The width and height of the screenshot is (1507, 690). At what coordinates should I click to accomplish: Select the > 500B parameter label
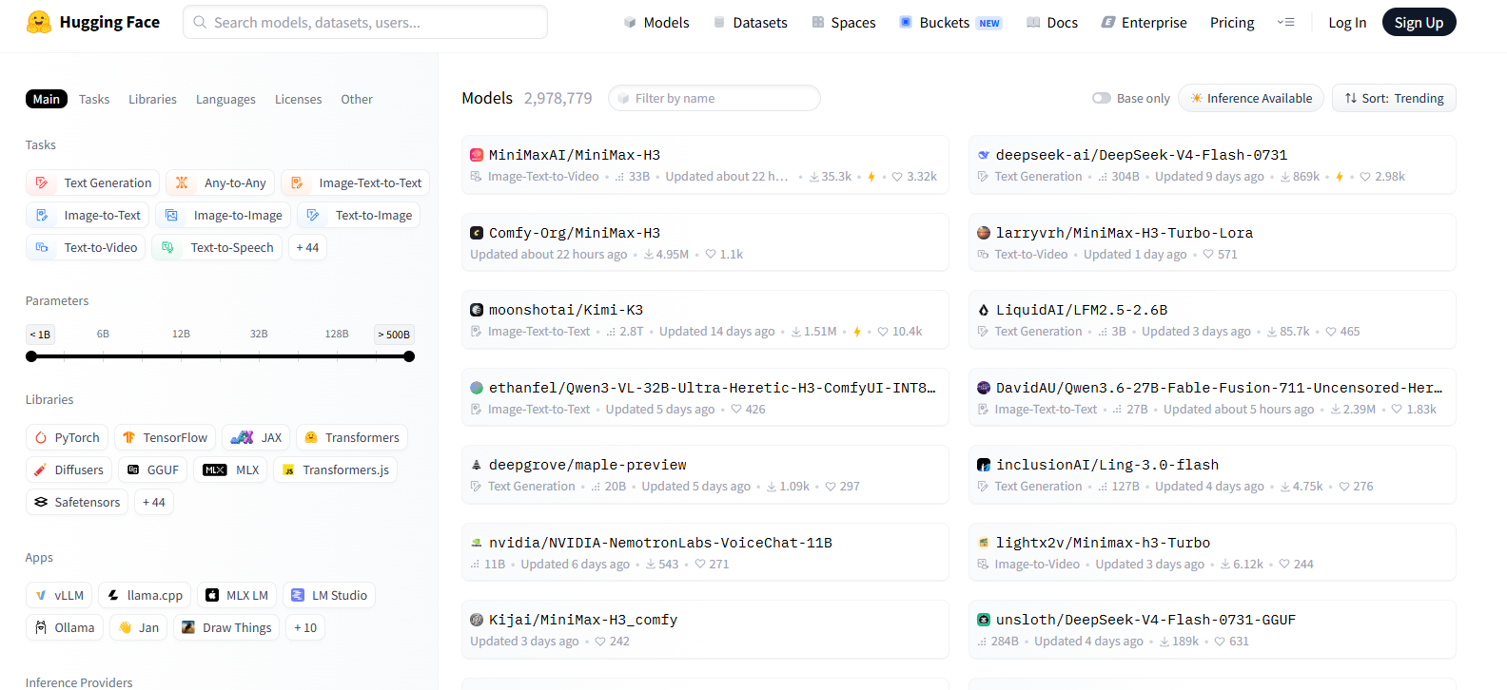click(x=394, y=335)
